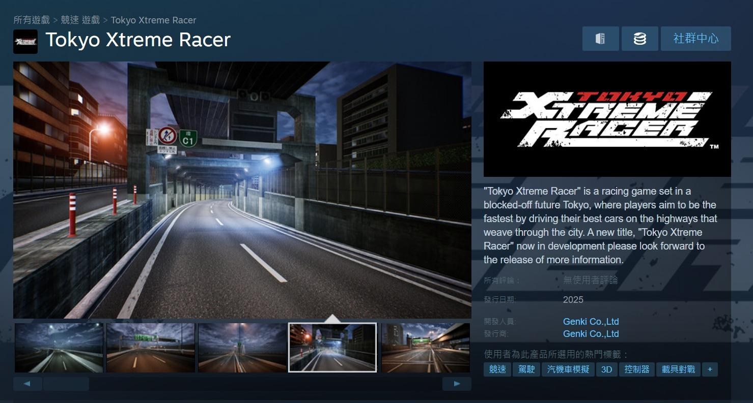Screen dimensions: 753x403
Task: Open the coin stack points icon beside Community Hub
Action: coord(640,39)
